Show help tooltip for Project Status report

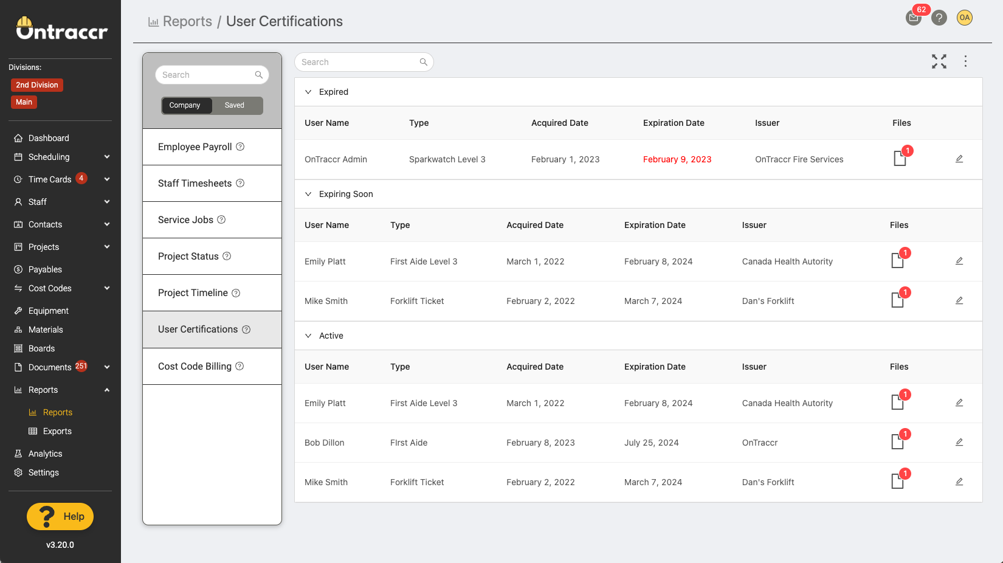227,256
